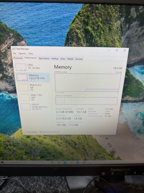Screen dimensions: 144x193
Task: Open Microsoft Edge from the taskbar
Action: click(65, 162)
